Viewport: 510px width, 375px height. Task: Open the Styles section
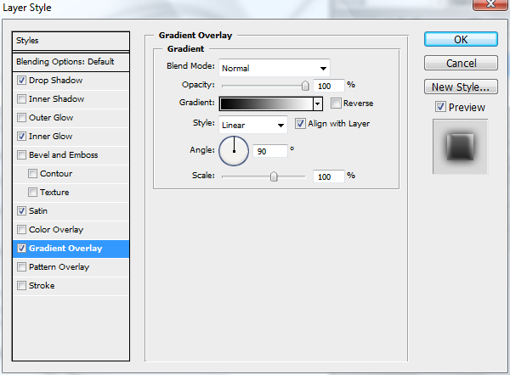[71, 41]
